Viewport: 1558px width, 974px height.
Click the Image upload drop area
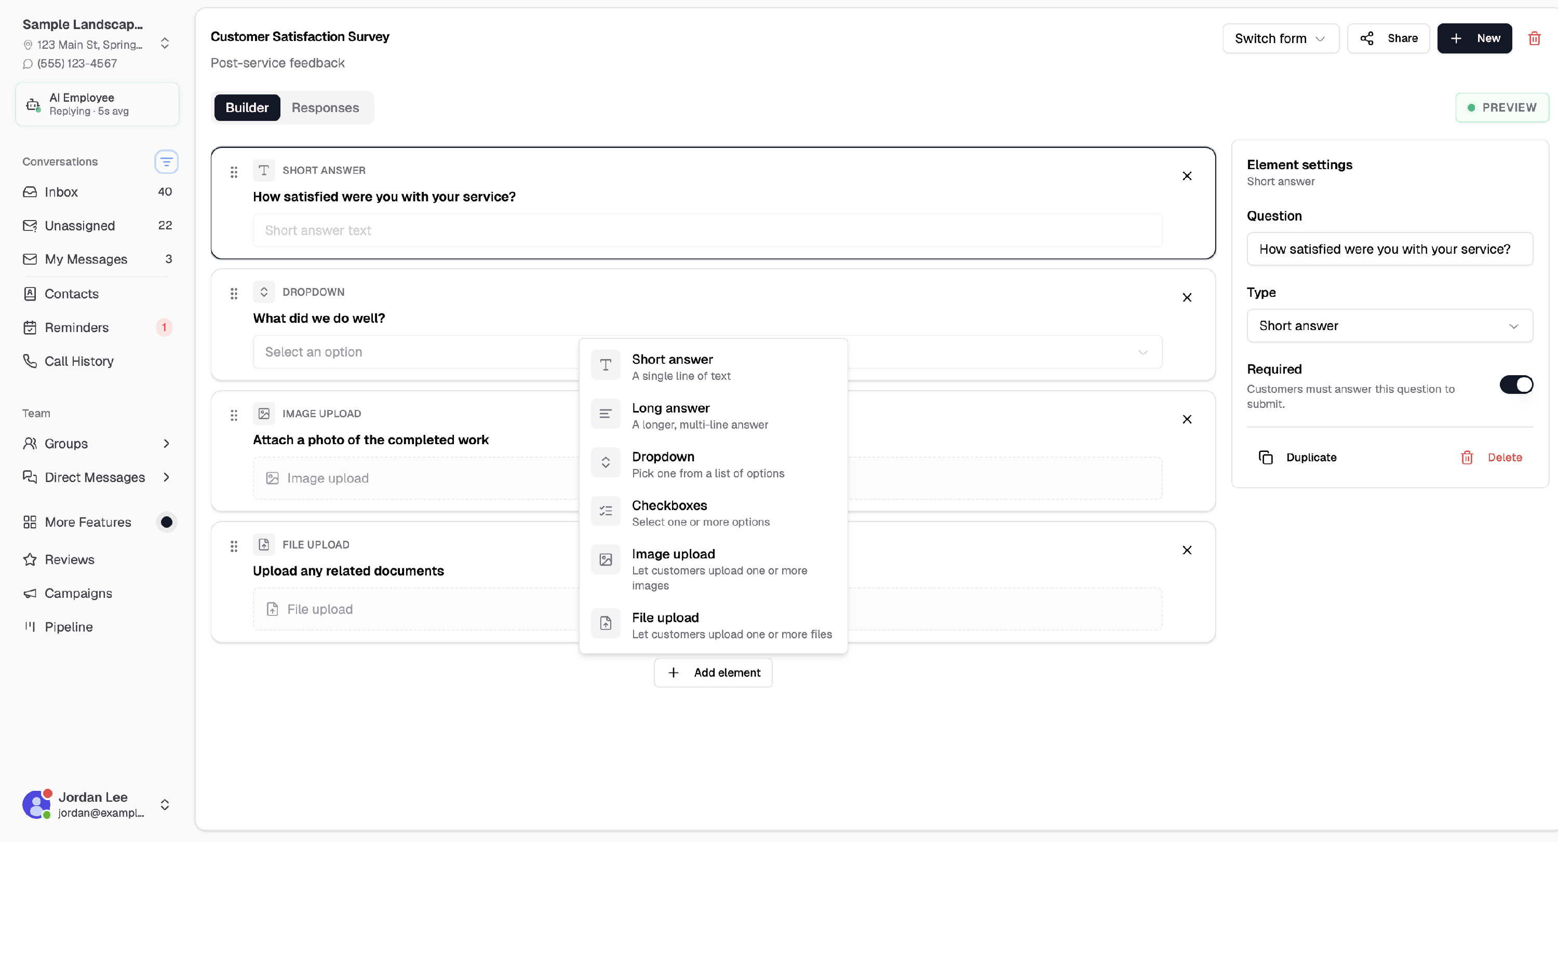[x=707, y=478]
